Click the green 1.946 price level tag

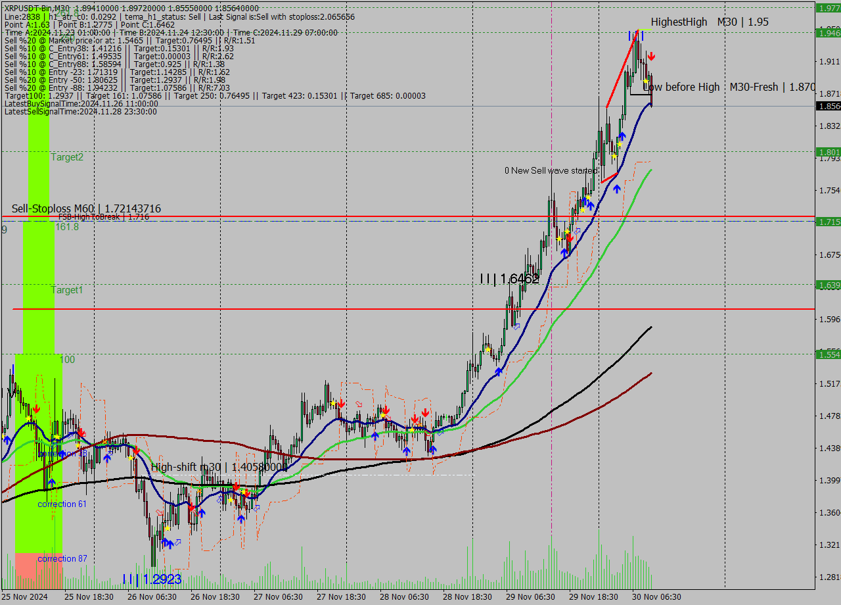click(x=828, y=32)
